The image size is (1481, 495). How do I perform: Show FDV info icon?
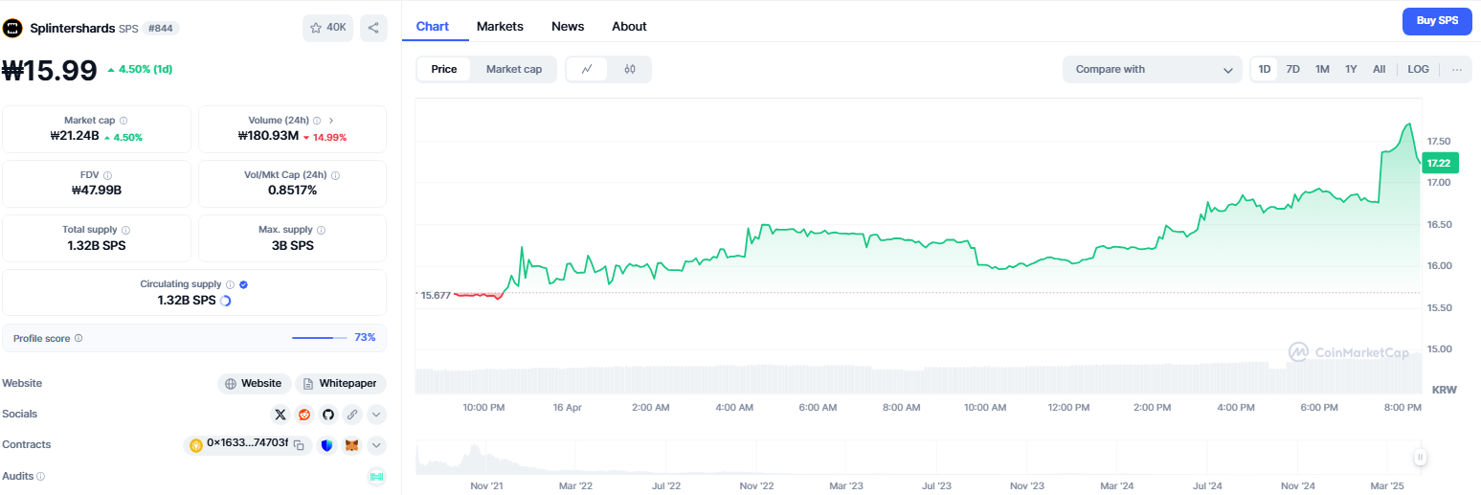tap(107, 175)
